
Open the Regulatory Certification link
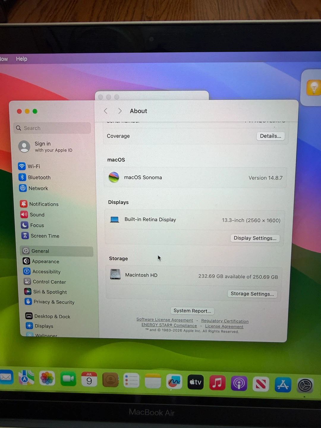point(225,321)
